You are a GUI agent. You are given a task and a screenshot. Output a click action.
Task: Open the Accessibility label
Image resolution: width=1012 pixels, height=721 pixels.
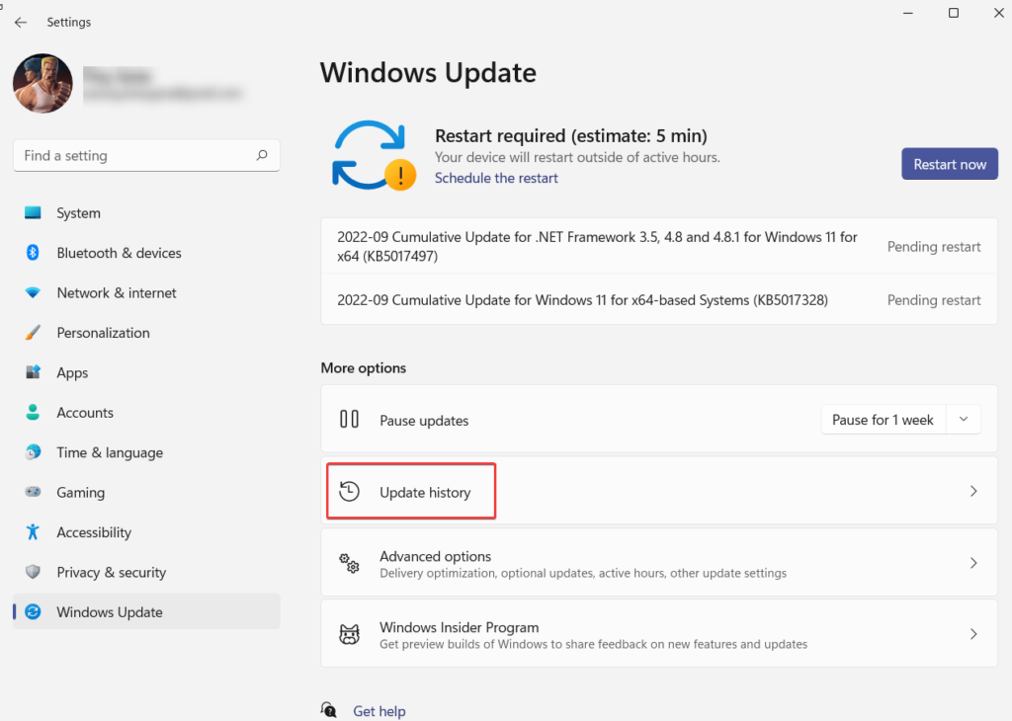click(x=94, y=532)
